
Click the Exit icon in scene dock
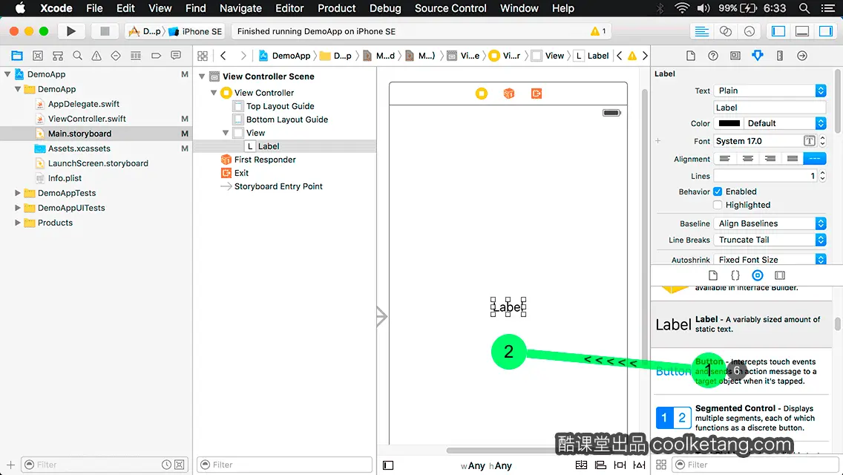[536, 94]
